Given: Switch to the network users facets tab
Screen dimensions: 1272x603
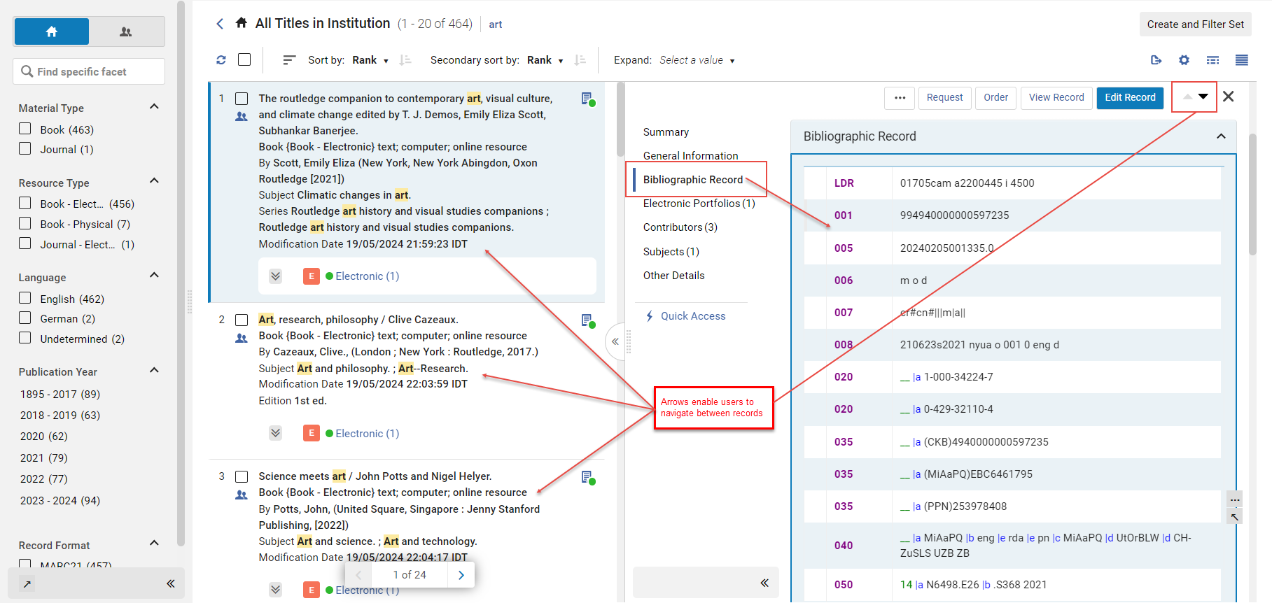Looking at the screenshot, I should click(126, 31).
